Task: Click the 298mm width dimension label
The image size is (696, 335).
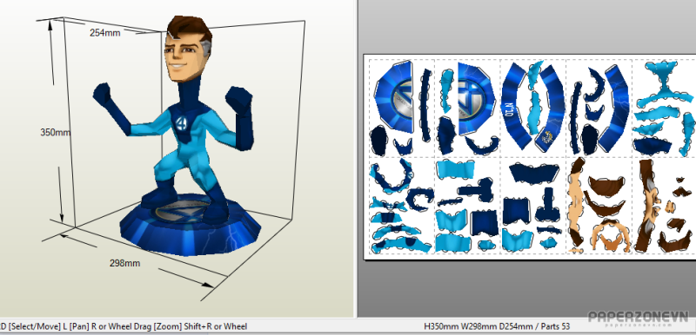Action: 124,263
